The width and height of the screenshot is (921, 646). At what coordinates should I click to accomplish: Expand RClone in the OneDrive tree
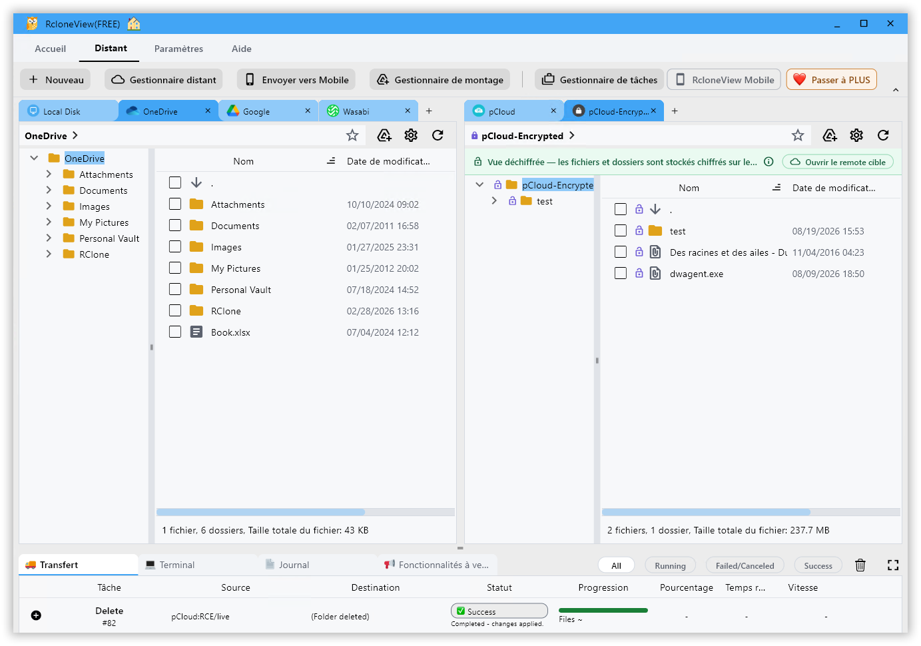[x=49, y=254]
